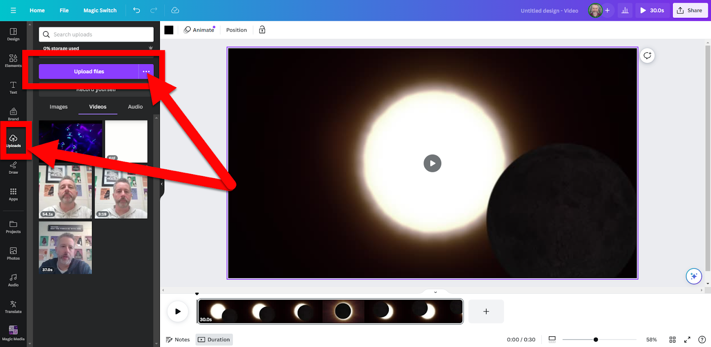This screenshot has height=347, width=711.
Task: Add a new page to timeline
Action: tap(486, 311)
